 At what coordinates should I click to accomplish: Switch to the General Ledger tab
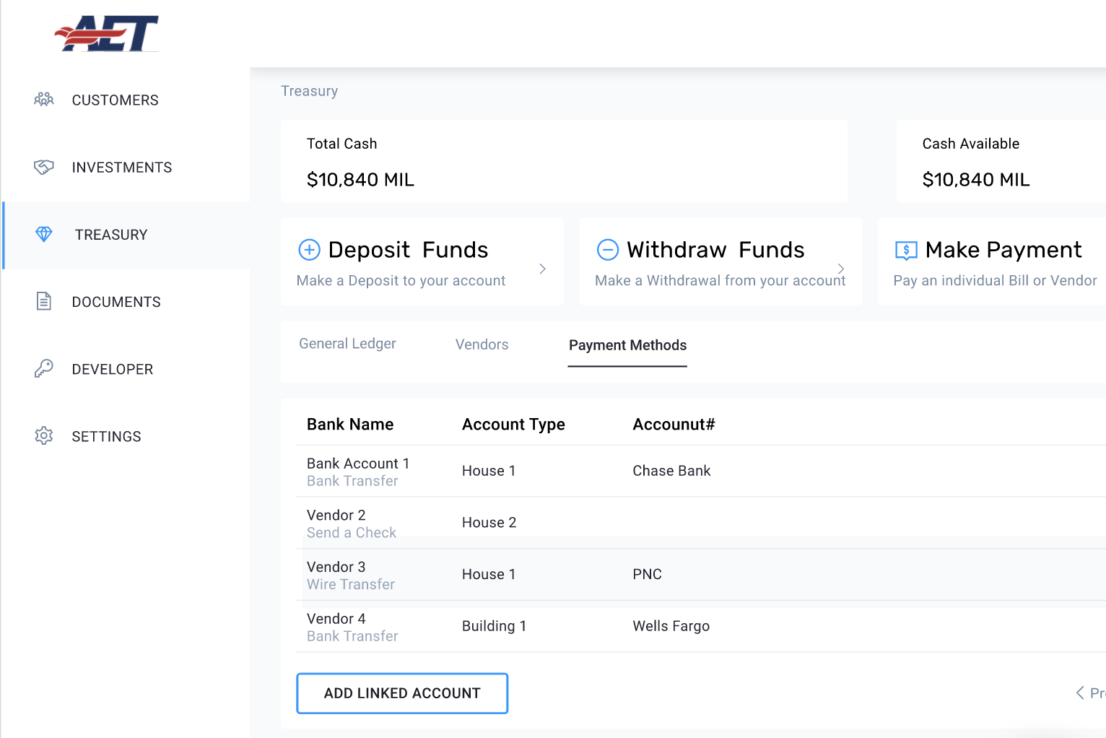coord(347,344)
